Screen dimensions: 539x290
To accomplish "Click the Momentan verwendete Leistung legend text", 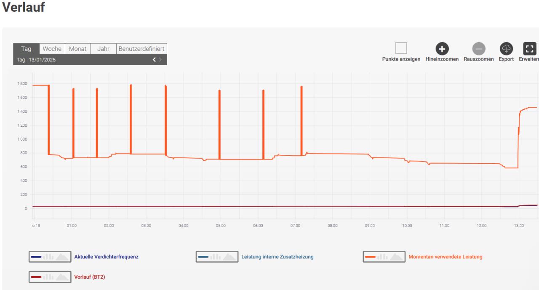I will (x=445, y=257).
